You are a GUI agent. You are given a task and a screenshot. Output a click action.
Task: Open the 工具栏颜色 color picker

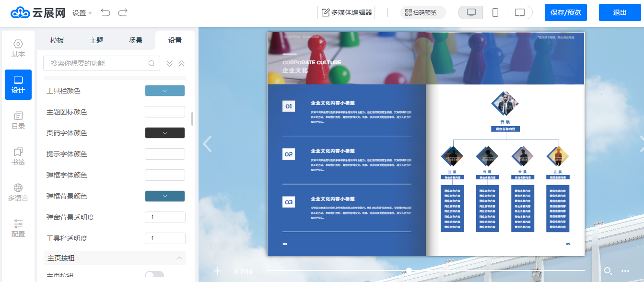click(x=165, y=91)
